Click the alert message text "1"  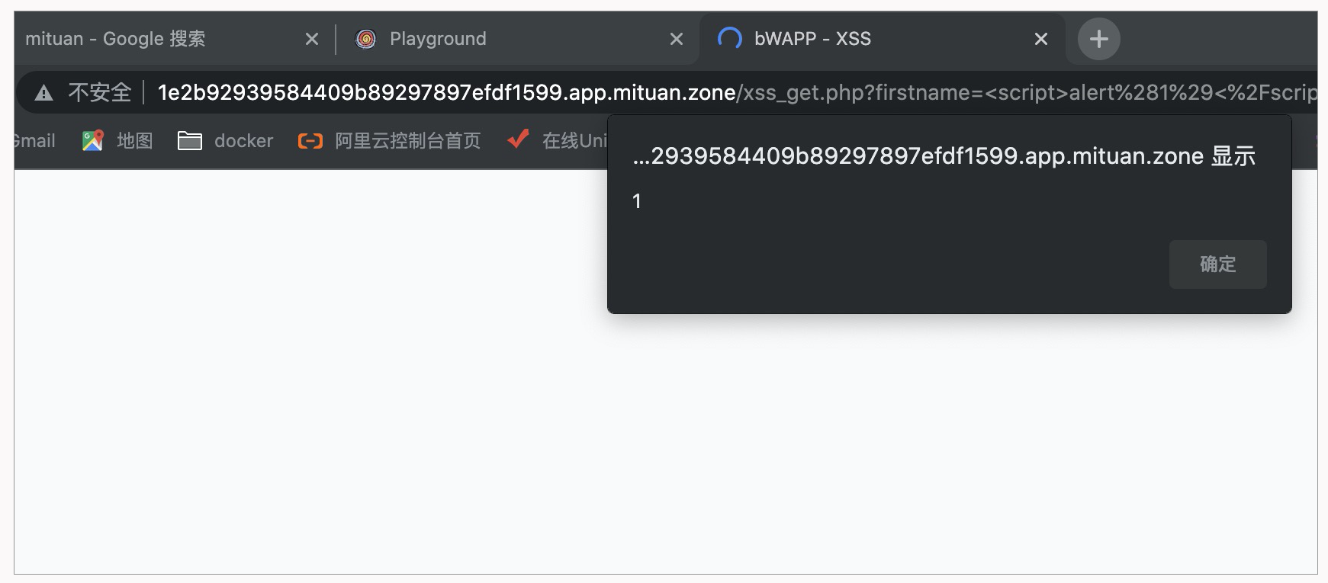[x=637, y=201]
